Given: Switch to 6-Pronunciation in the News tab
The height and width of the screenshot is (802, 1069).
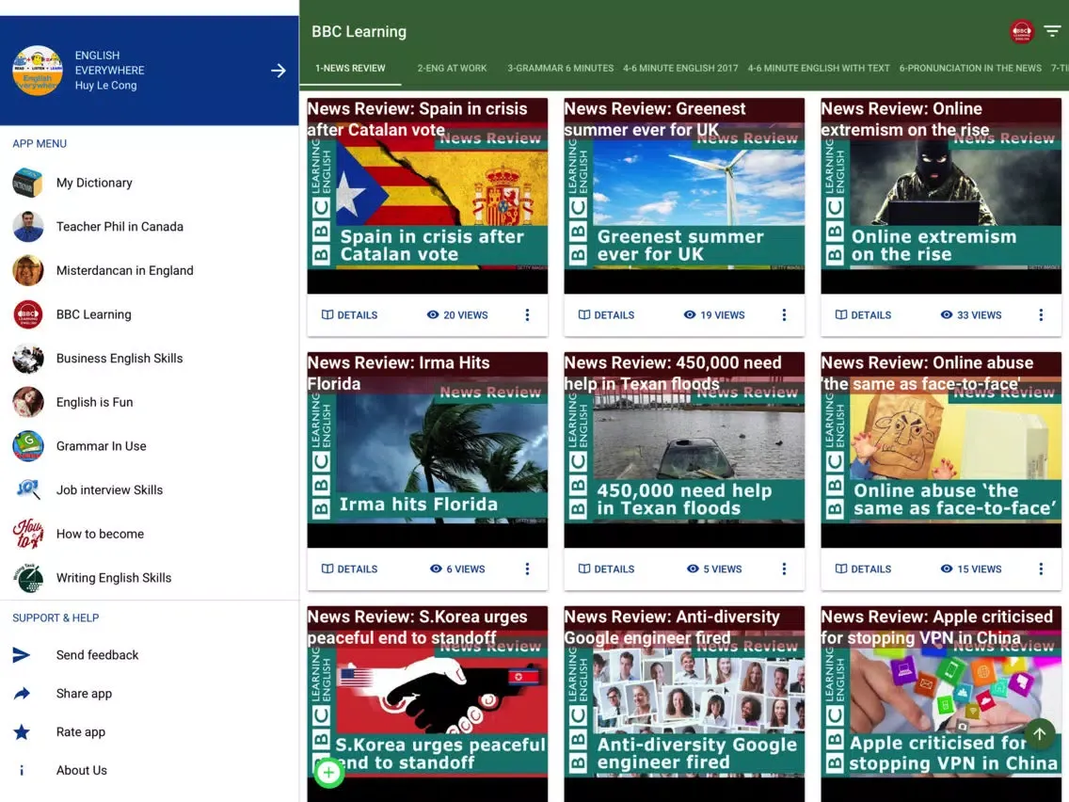Looking at the screenshot, I should pos(970,68).
